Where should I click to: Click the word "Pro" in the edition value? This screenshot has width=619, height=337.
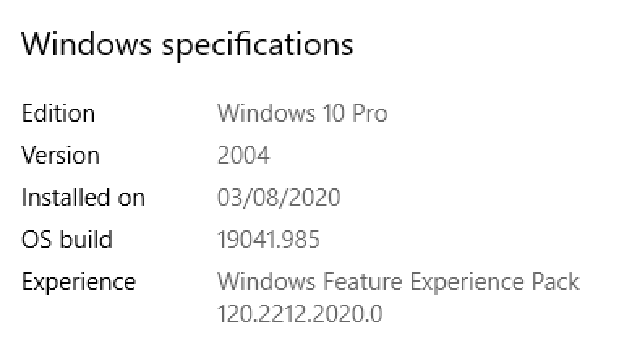point(369,113)
